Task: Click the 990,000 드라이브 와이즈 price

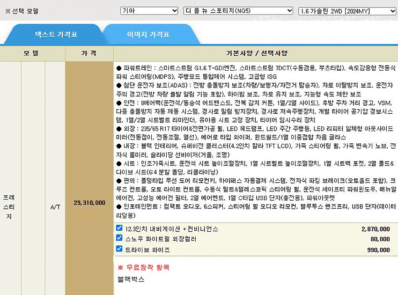Action: [x=378, y=250]
